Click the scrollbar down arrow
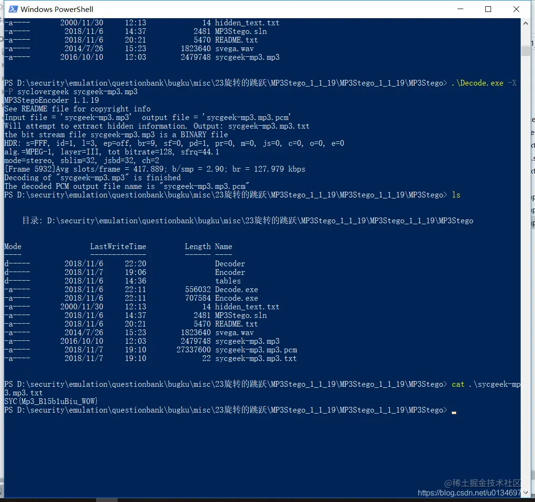 [x=525, y=492]
